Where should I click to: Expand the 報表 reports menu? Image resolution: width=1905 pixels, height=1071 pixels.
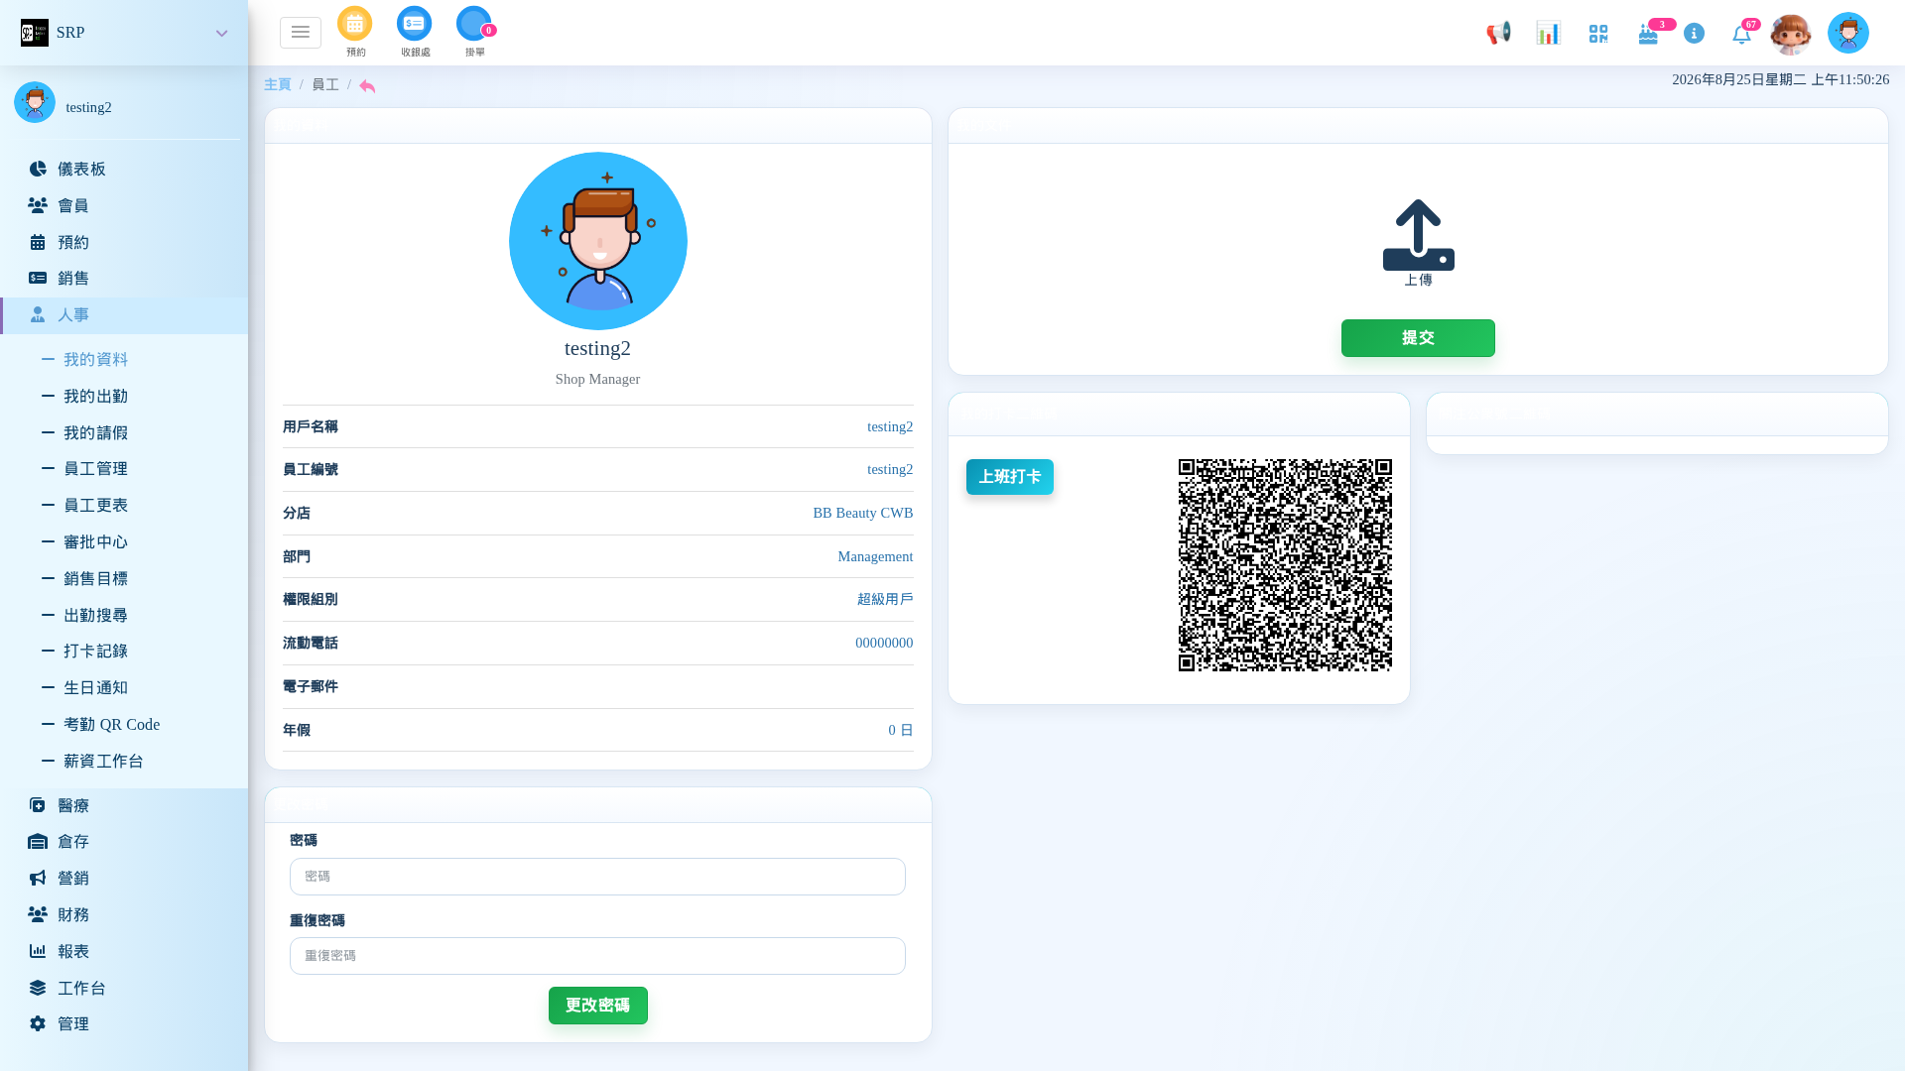[124, 952]
